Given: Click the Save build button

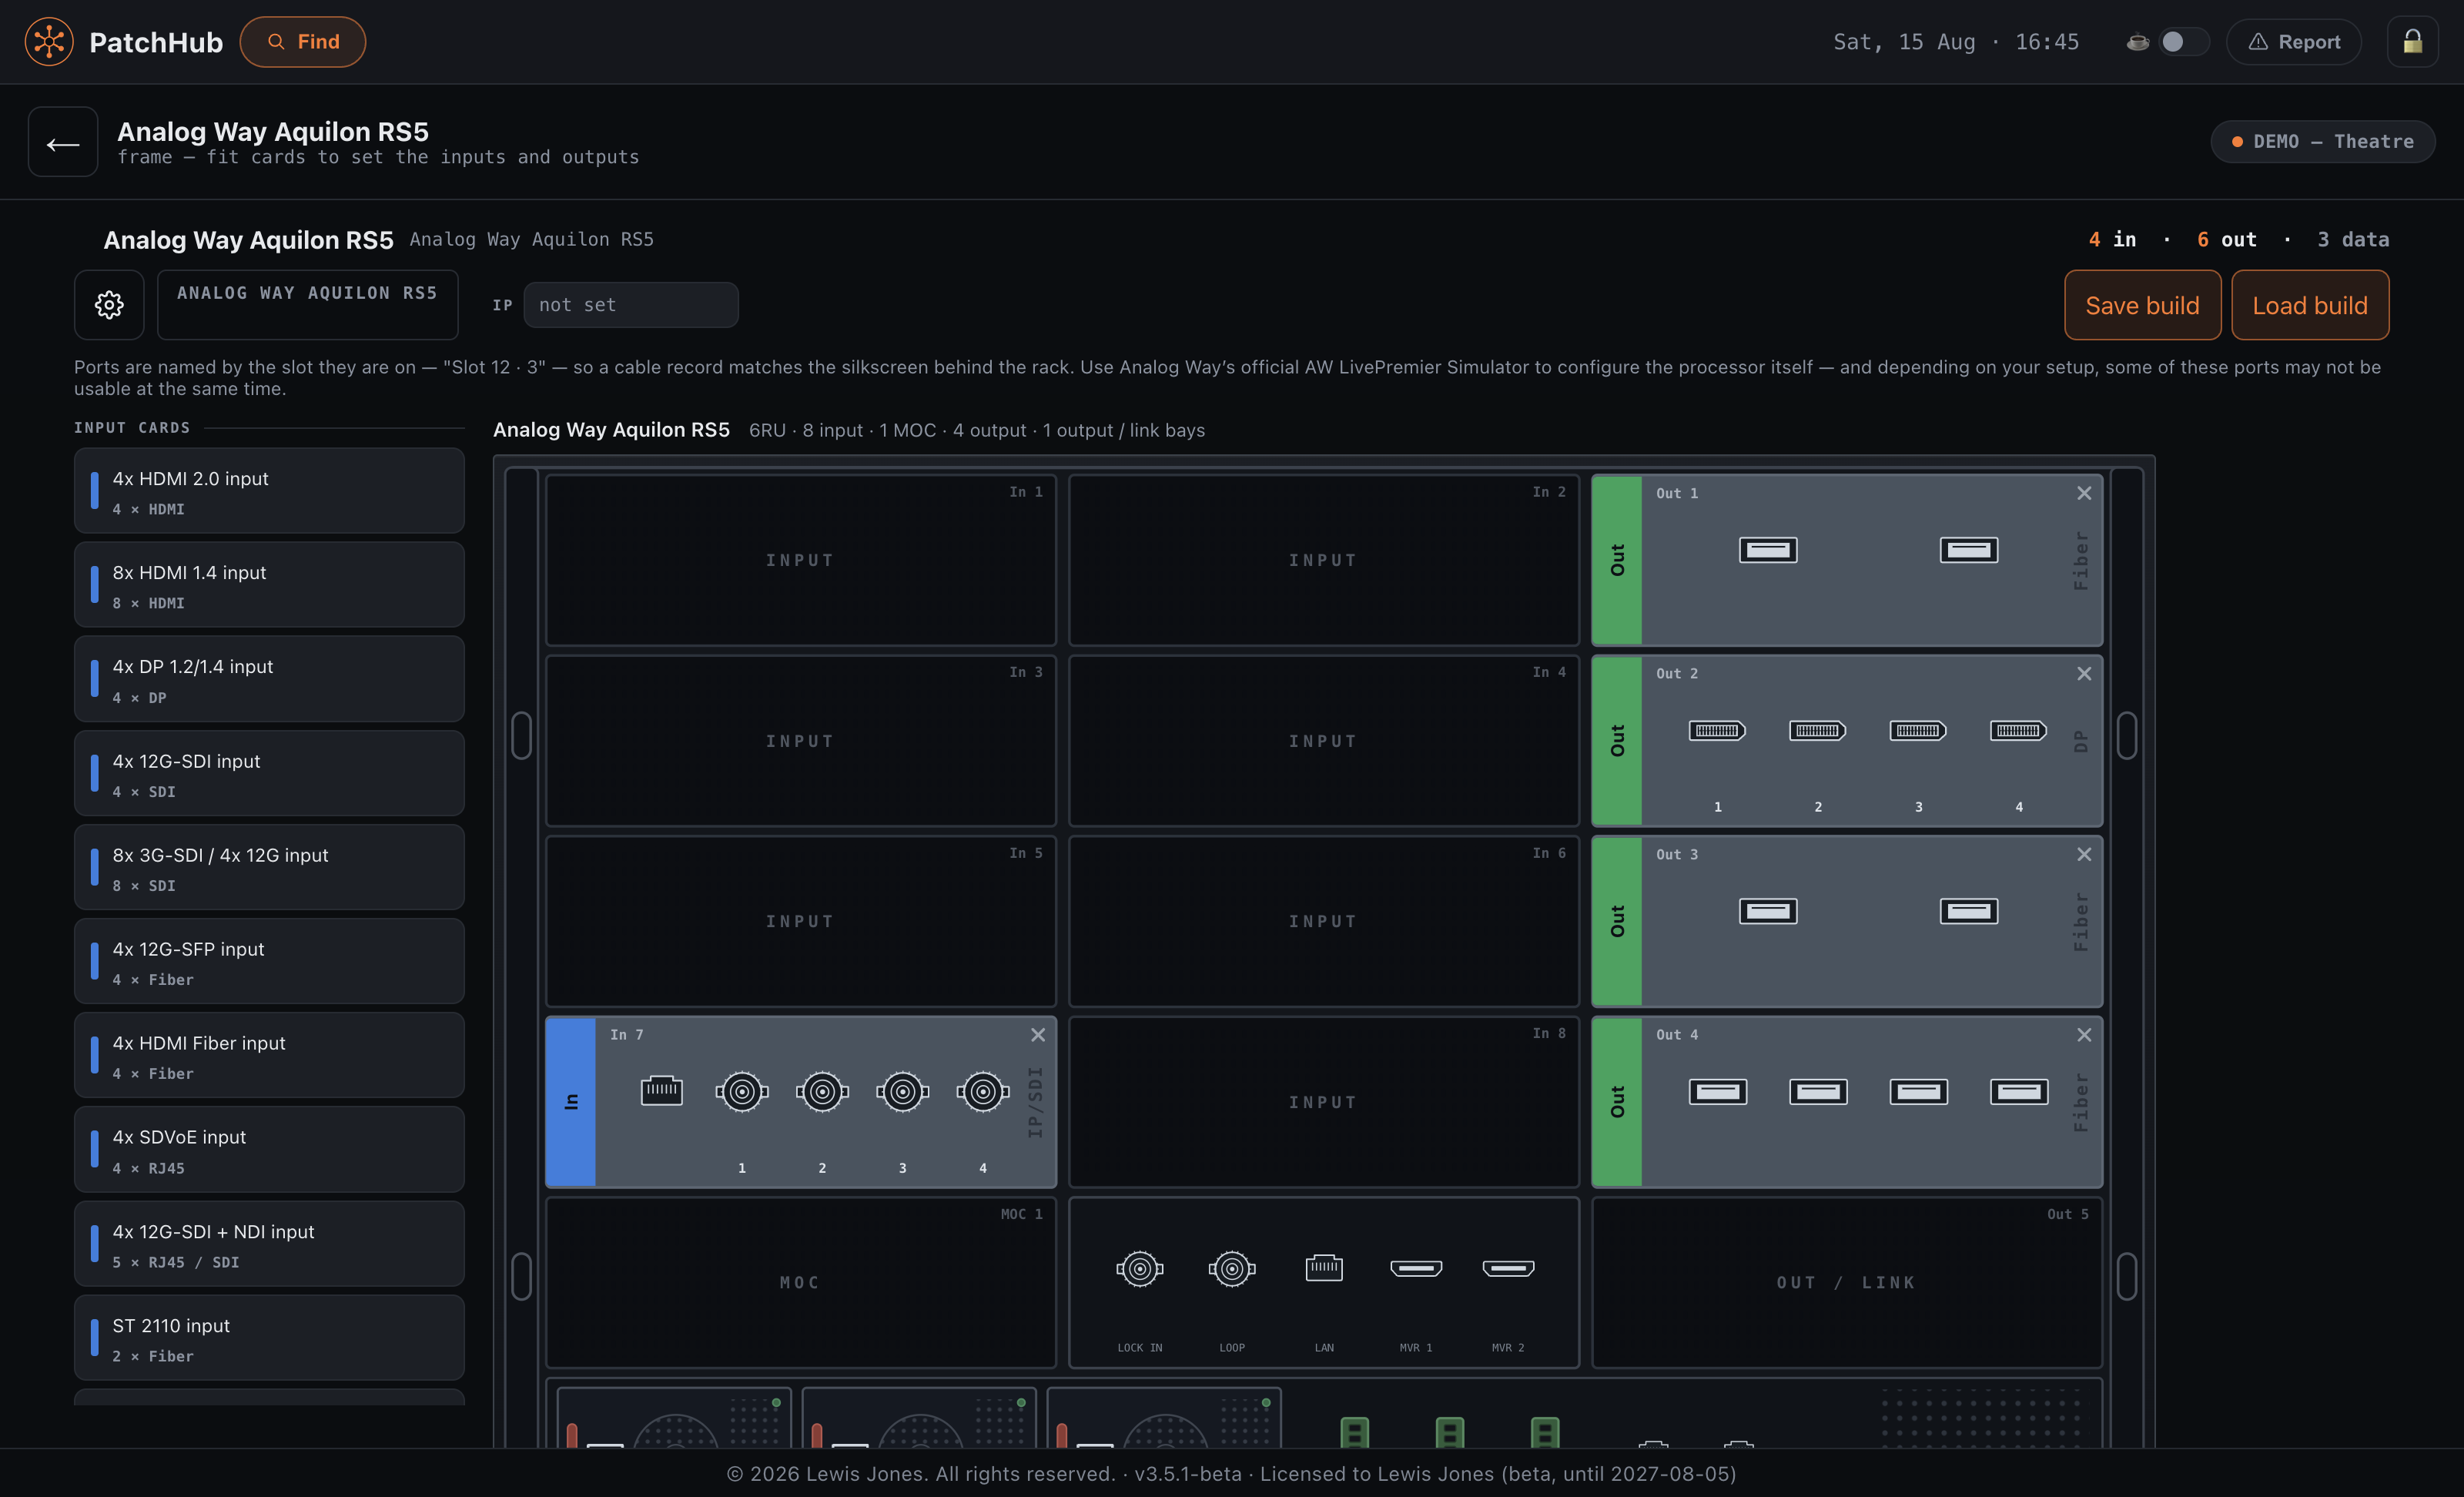Looking at the screenshot, I should click(x=2142, y=305).
